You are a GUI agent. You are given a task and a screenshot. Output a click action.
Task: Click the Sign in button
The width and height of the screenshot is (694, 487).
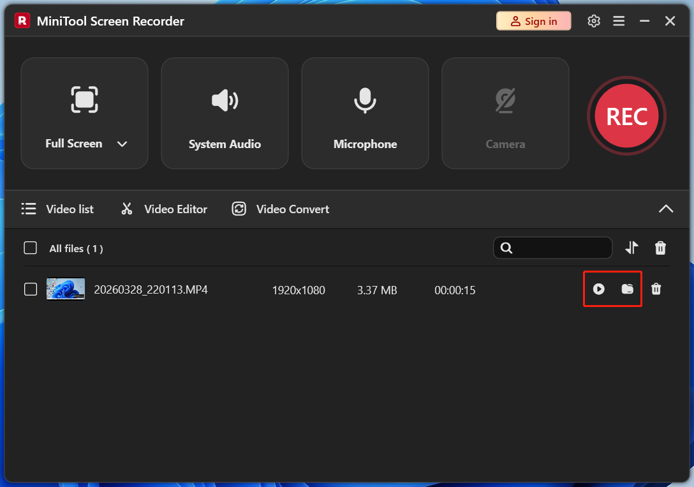tap(533, 20)
